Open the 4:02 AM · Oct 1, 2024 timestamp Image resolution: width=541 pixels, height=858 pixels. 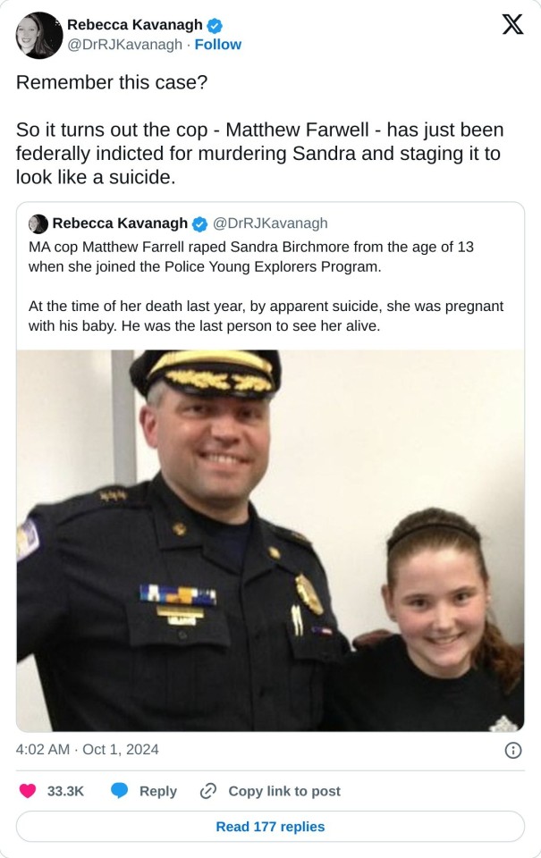[x=88, y=750]
